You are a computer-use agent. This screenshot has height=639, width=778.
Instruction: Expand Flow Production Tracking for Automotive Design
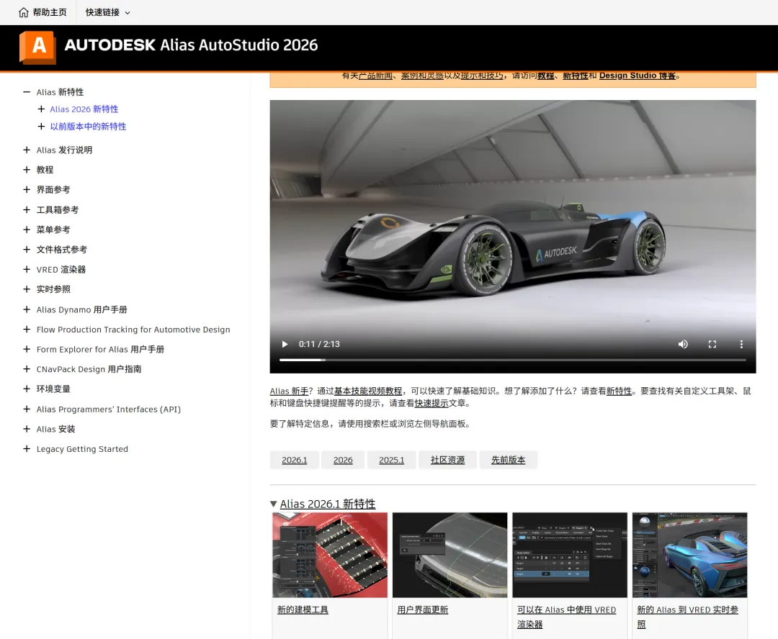27,329
